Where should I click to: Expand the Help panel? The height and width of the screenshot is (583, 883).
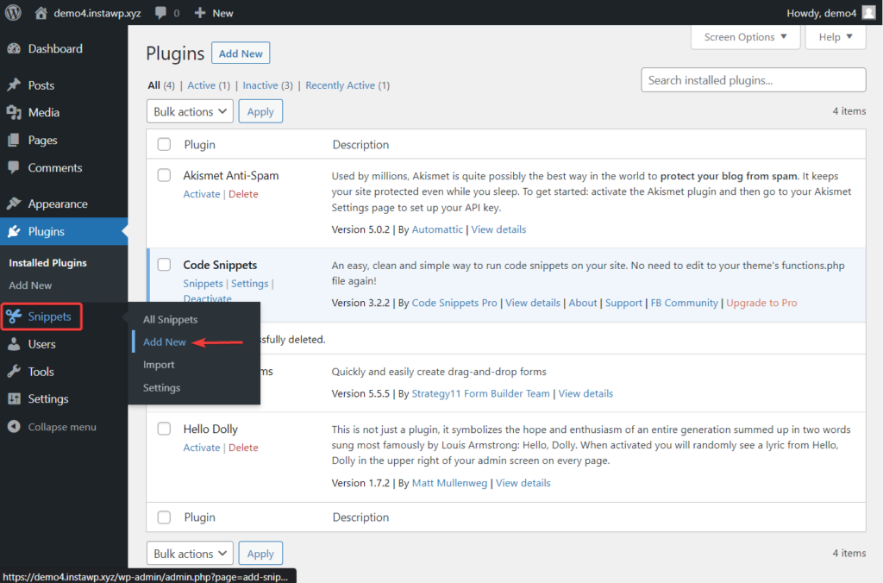tap(835, 37)
